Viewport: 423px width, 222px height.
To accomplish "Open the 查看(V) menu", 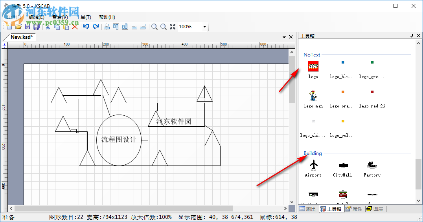I will pyautogui.click(x=60, y=17).
